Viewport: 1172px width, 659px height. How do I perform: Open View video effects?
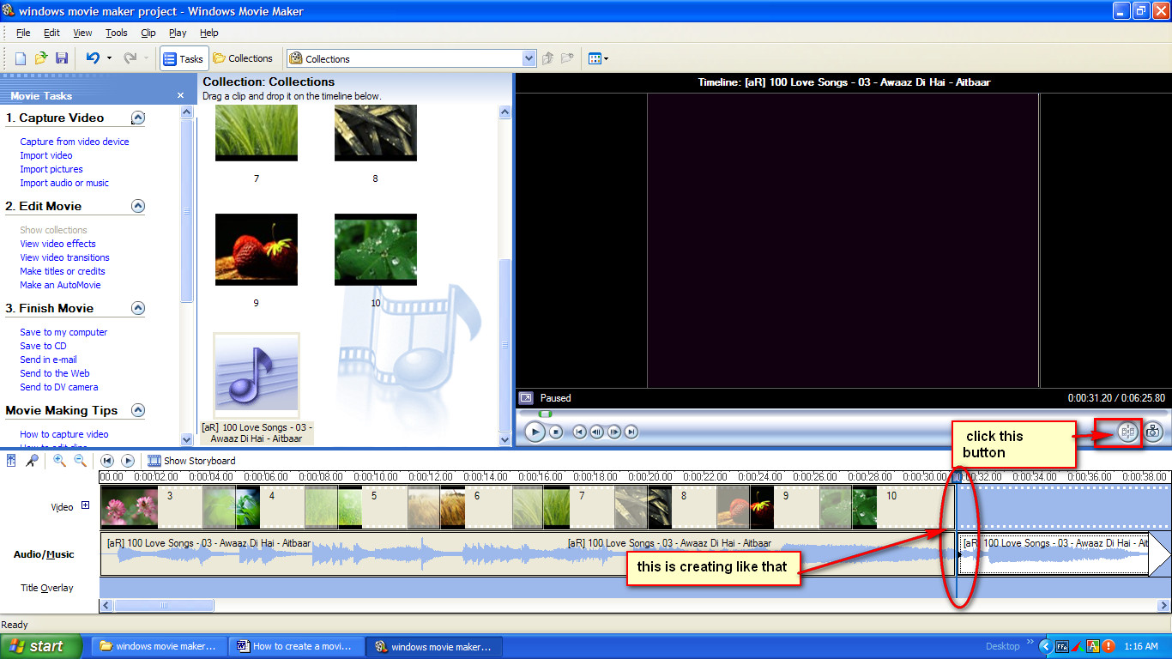click(x=57, y=244)
